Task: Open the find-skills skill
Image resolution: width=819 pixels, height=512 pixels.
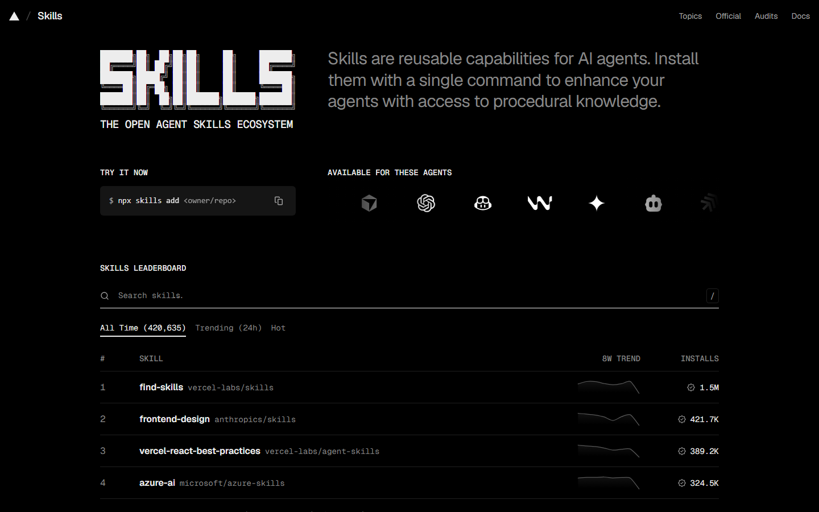Action: point(161,387)
